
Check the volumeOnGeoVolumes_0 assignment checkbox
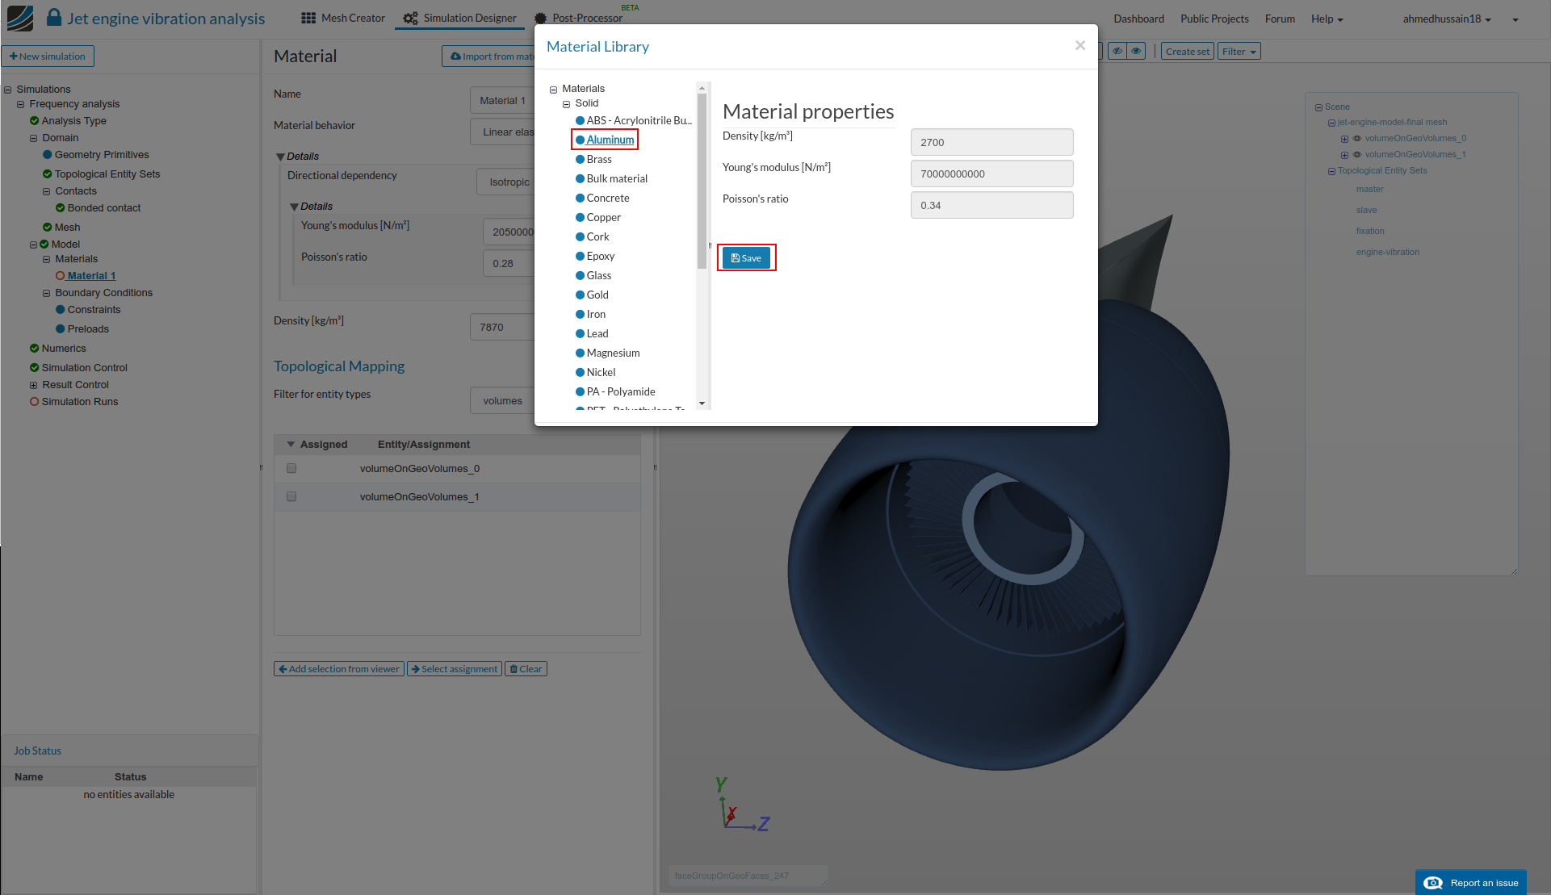pyautogui.click(x=291, y=468)
